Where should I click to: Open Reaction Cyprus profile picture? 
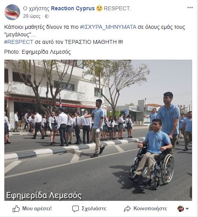(12, 12)
